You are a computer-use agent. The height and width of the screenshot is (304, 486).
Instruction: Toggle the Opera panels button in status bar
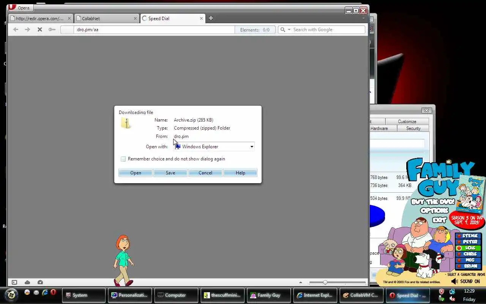(x=14, y=282)
